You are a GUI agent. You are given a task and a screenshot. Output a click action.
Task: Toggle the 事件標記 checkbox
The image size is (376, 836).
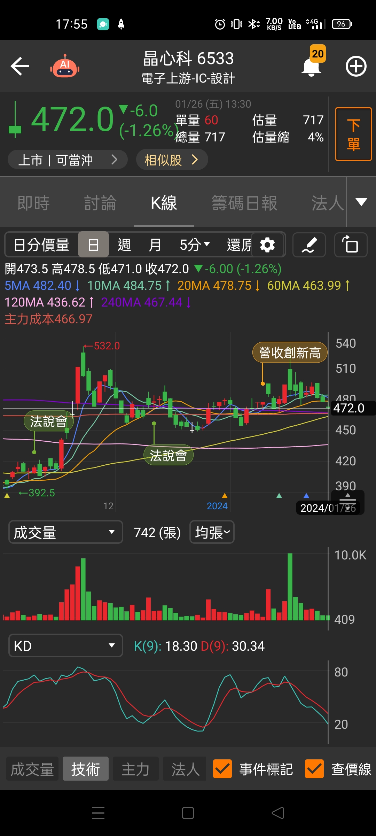tap(222, 769)
